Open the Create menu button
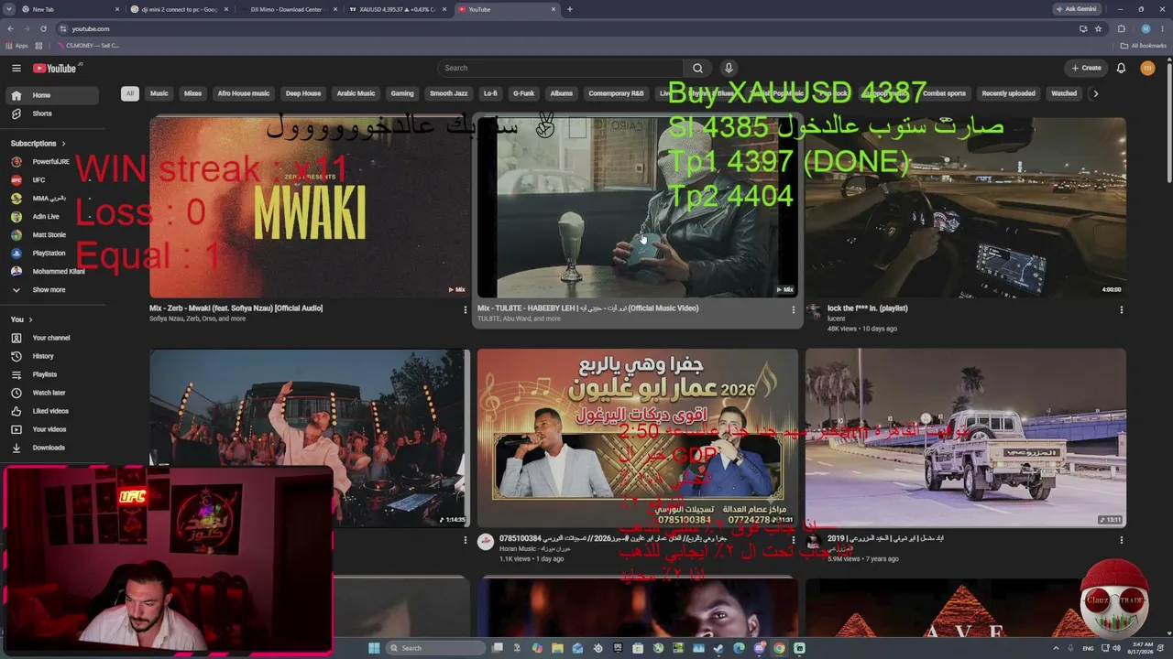 pos(1087,68)
